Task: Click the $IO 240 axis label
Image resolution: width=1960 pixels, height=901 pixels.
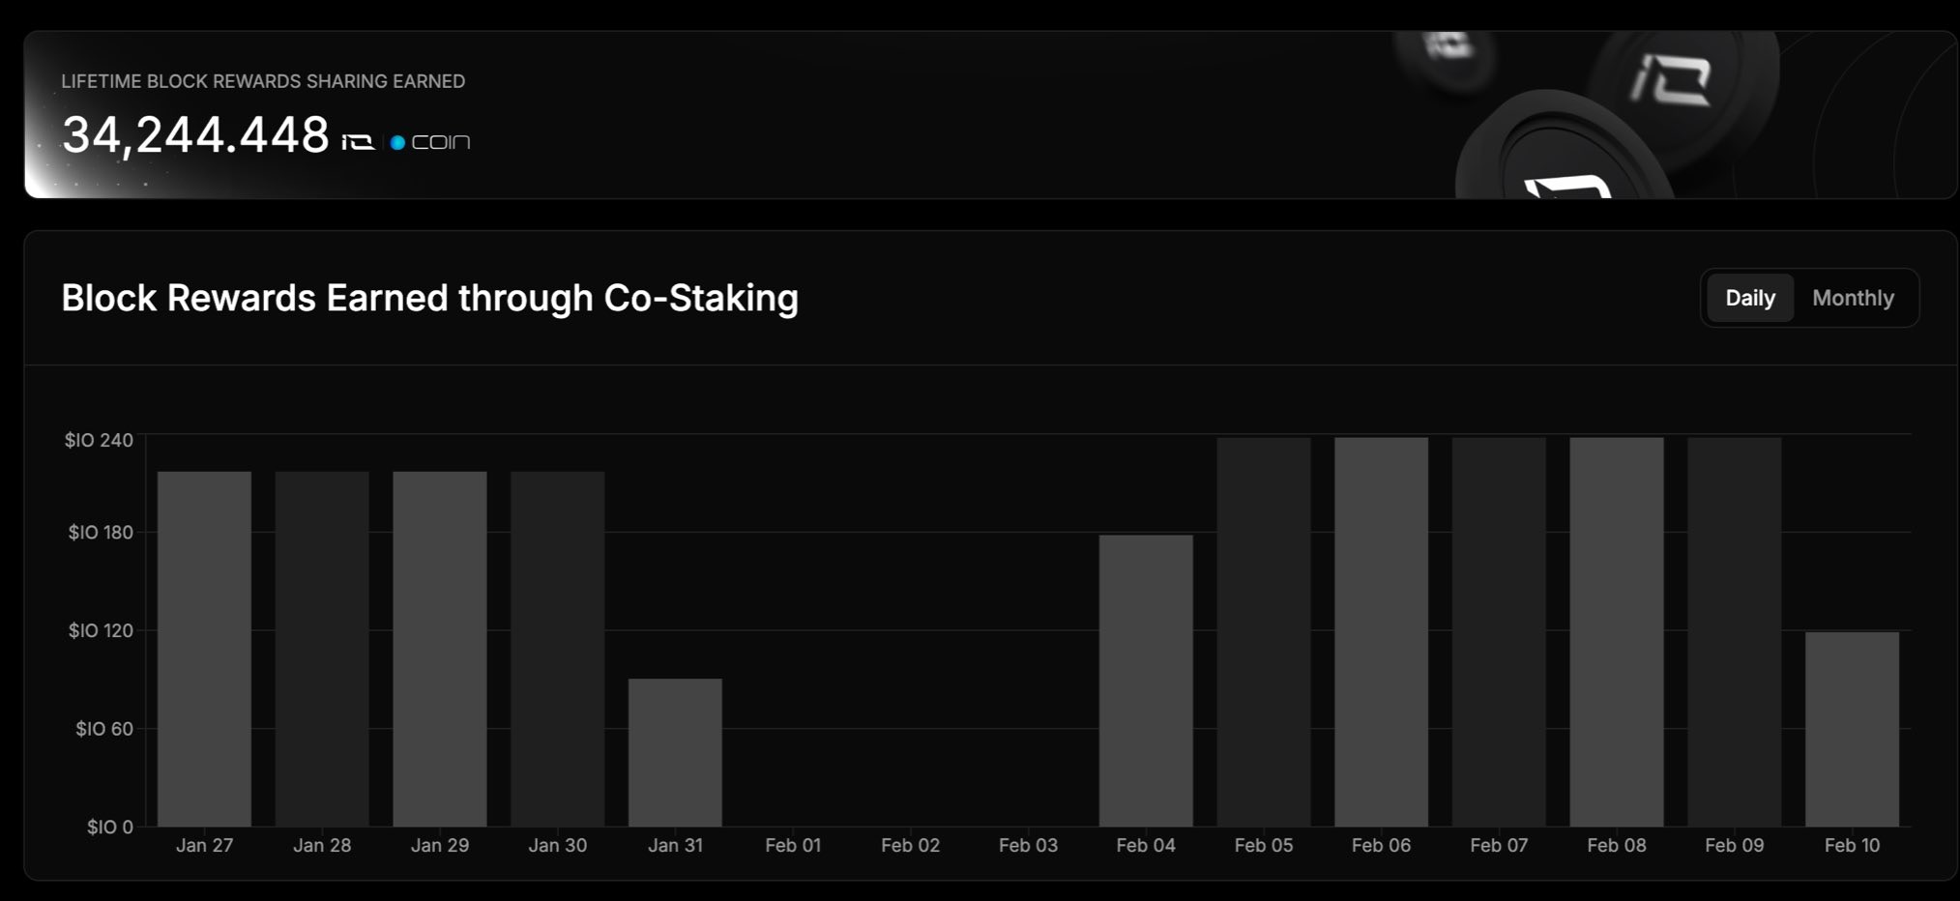Action: 99,440
